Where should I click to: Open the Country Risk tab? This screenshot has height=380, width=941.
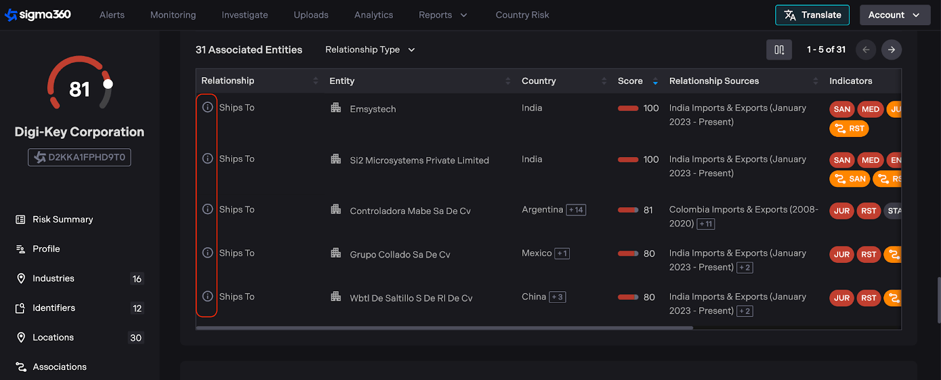click(x=522, y=15)
